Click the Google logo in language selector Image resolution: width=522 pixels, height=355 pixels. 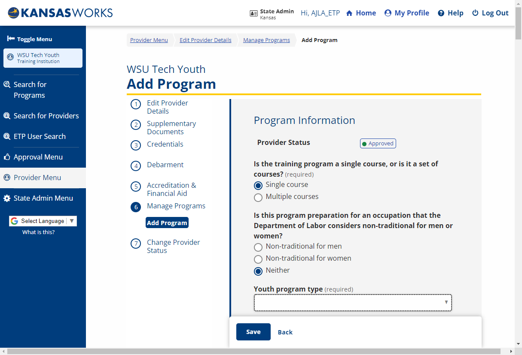(x=15, y=221)
